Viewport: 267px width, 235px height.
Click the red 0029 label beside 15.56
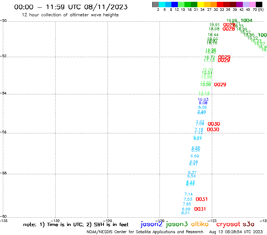(x=220, y=85)
